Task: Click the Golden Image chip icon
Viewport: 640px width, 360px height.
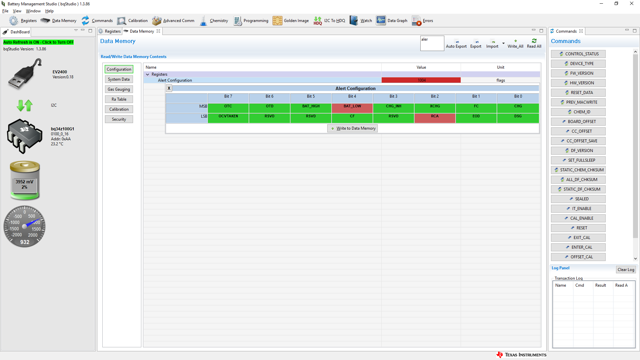Action: 277,21
